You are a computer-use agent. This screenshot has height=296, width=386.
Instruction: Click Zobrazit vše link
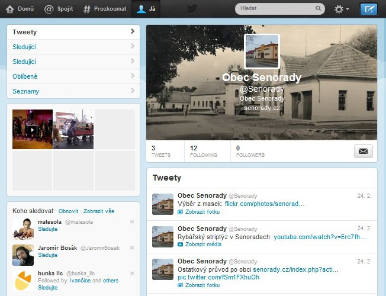click(99, 211)
